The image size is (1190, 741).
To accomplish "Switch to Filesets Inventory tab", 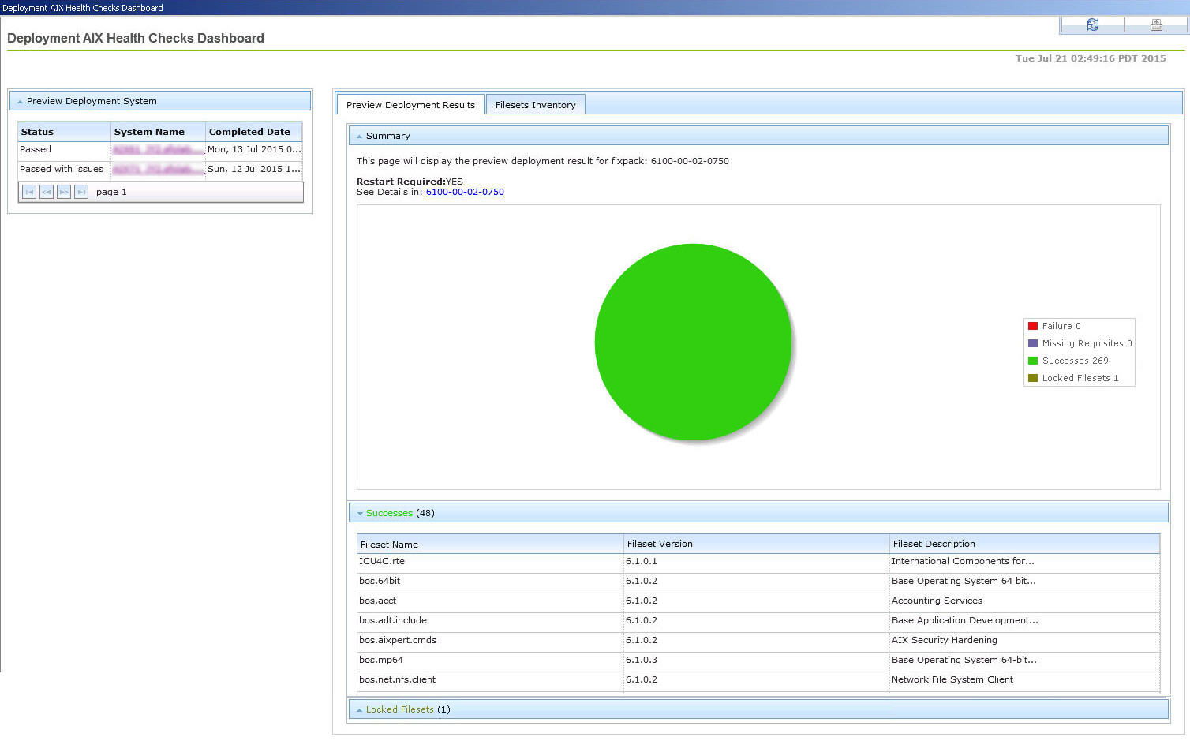I will pos(535,105).
